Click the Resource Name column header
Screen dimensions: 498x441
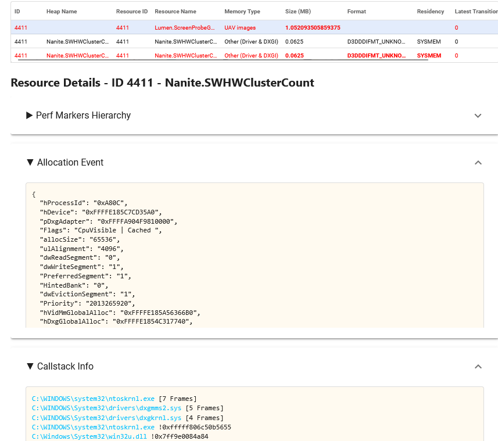pyautogui.click(x=175, y=12)
